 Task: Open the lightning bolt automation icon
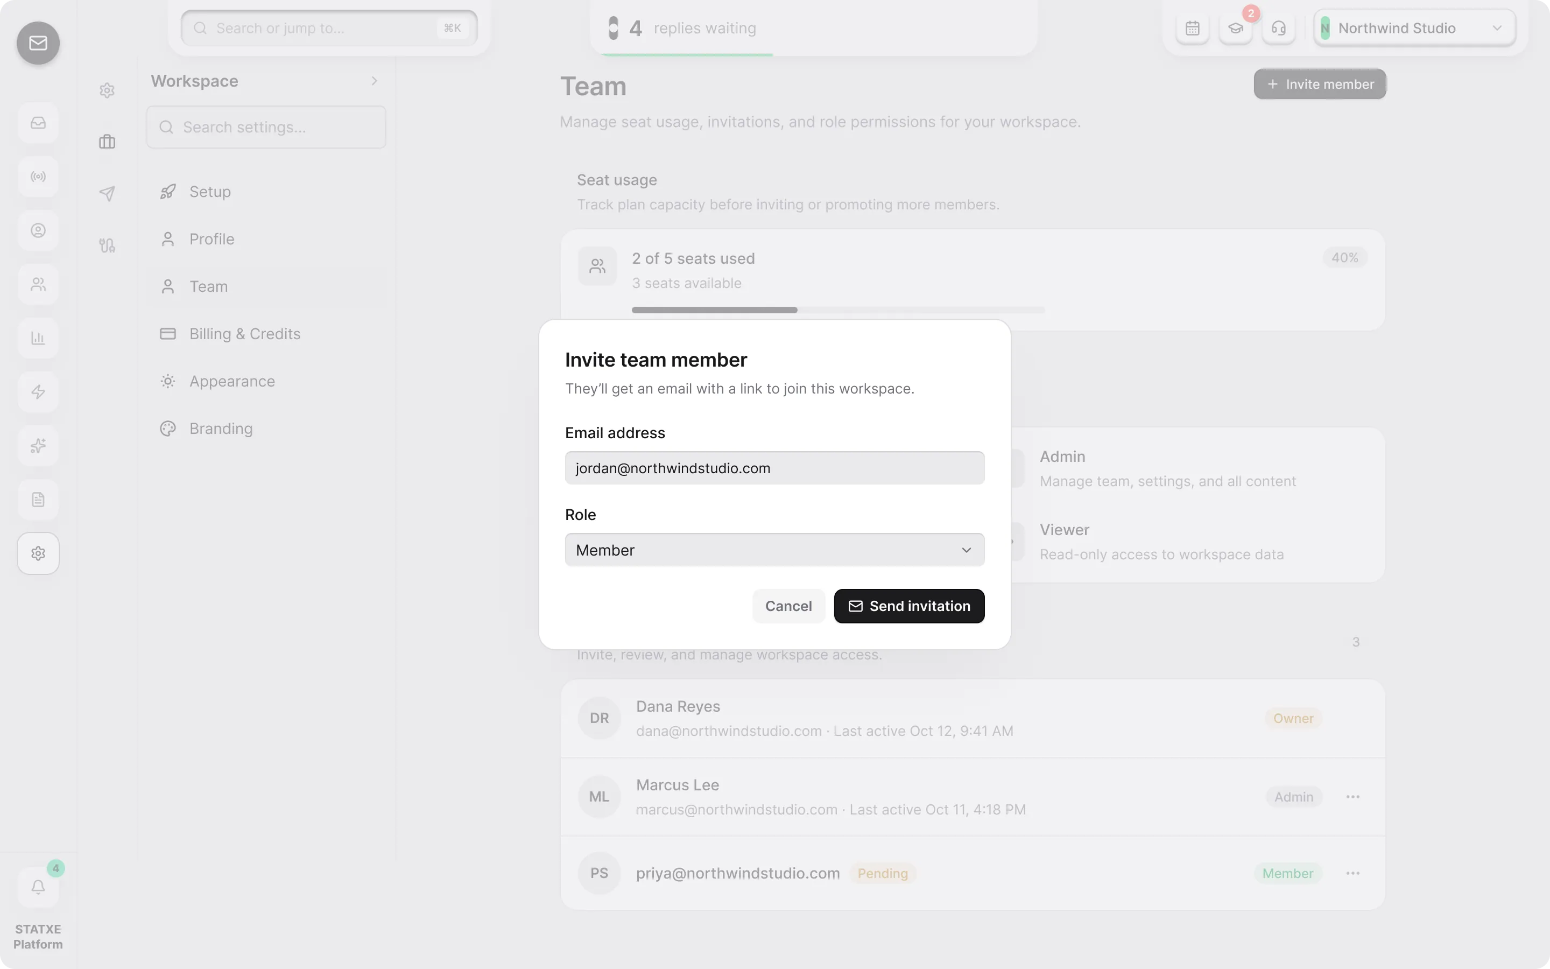38,391
